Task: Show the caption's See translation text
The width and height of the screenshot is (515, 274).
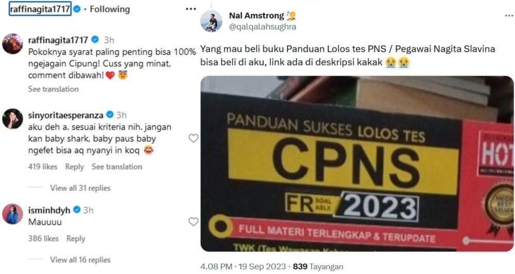Action: click(x=53, y=89)
